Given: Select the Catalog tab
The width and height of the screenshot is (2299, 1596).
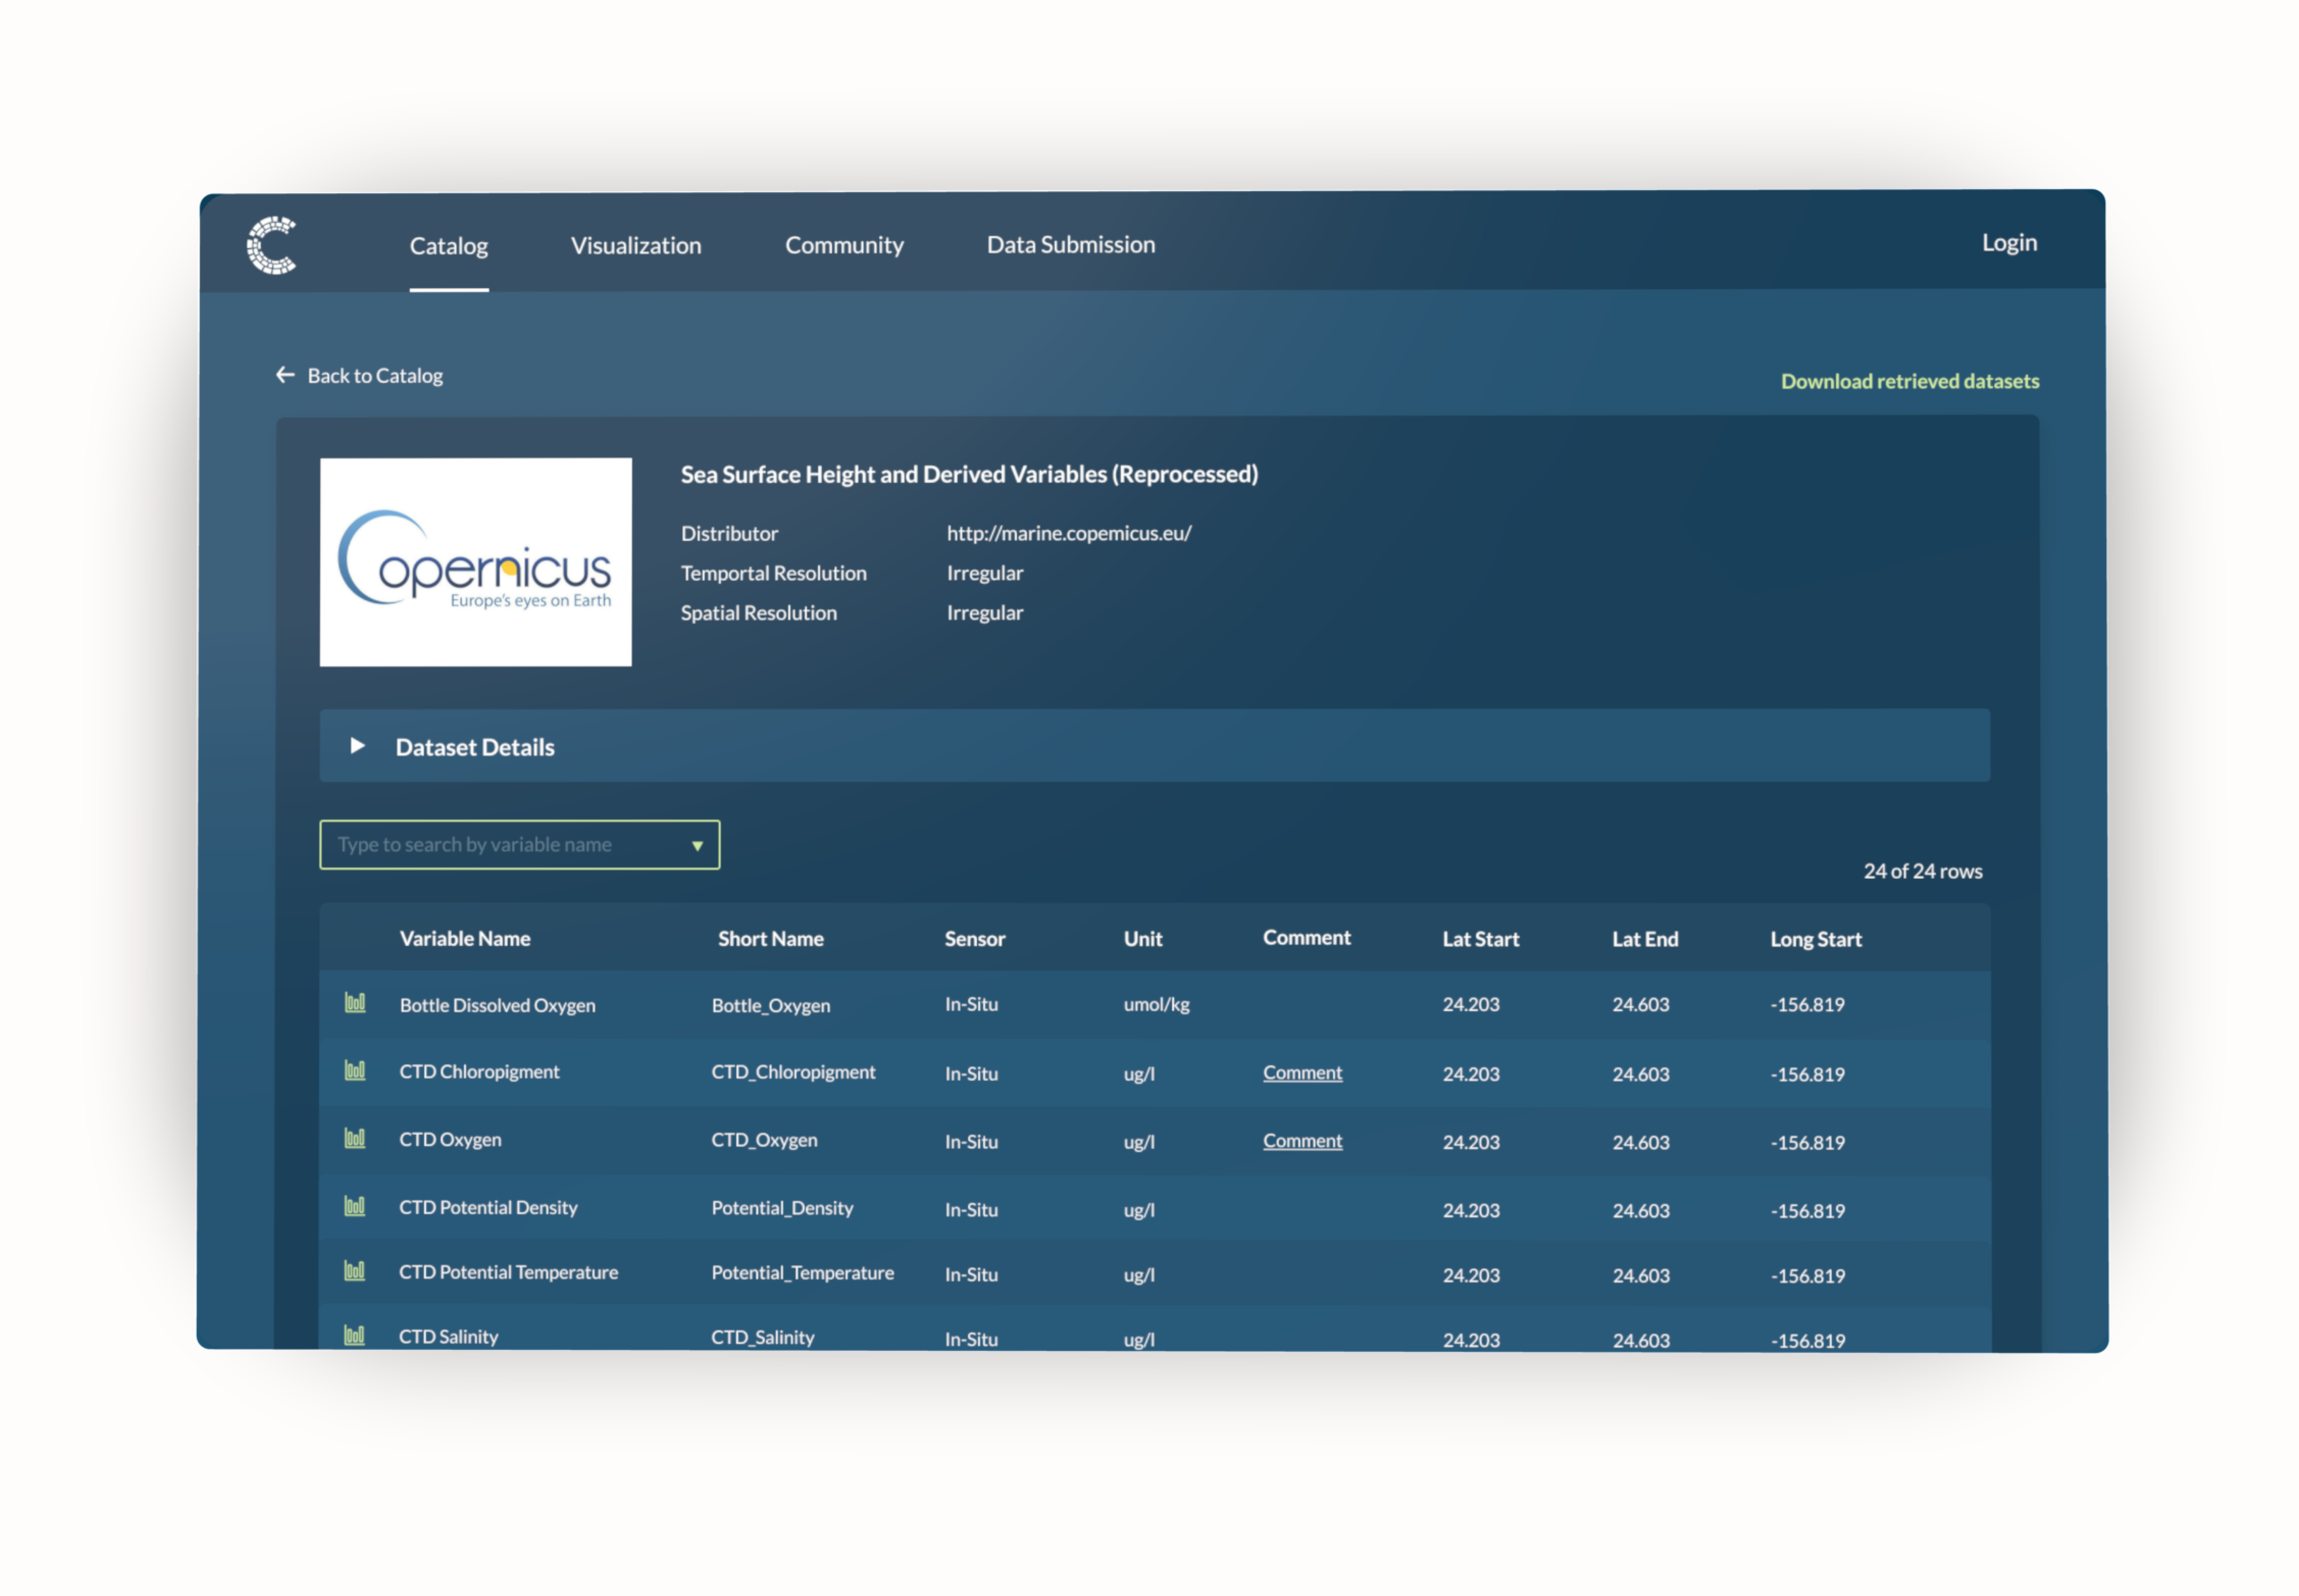Looking at the screenshot, I should [449, 246].
